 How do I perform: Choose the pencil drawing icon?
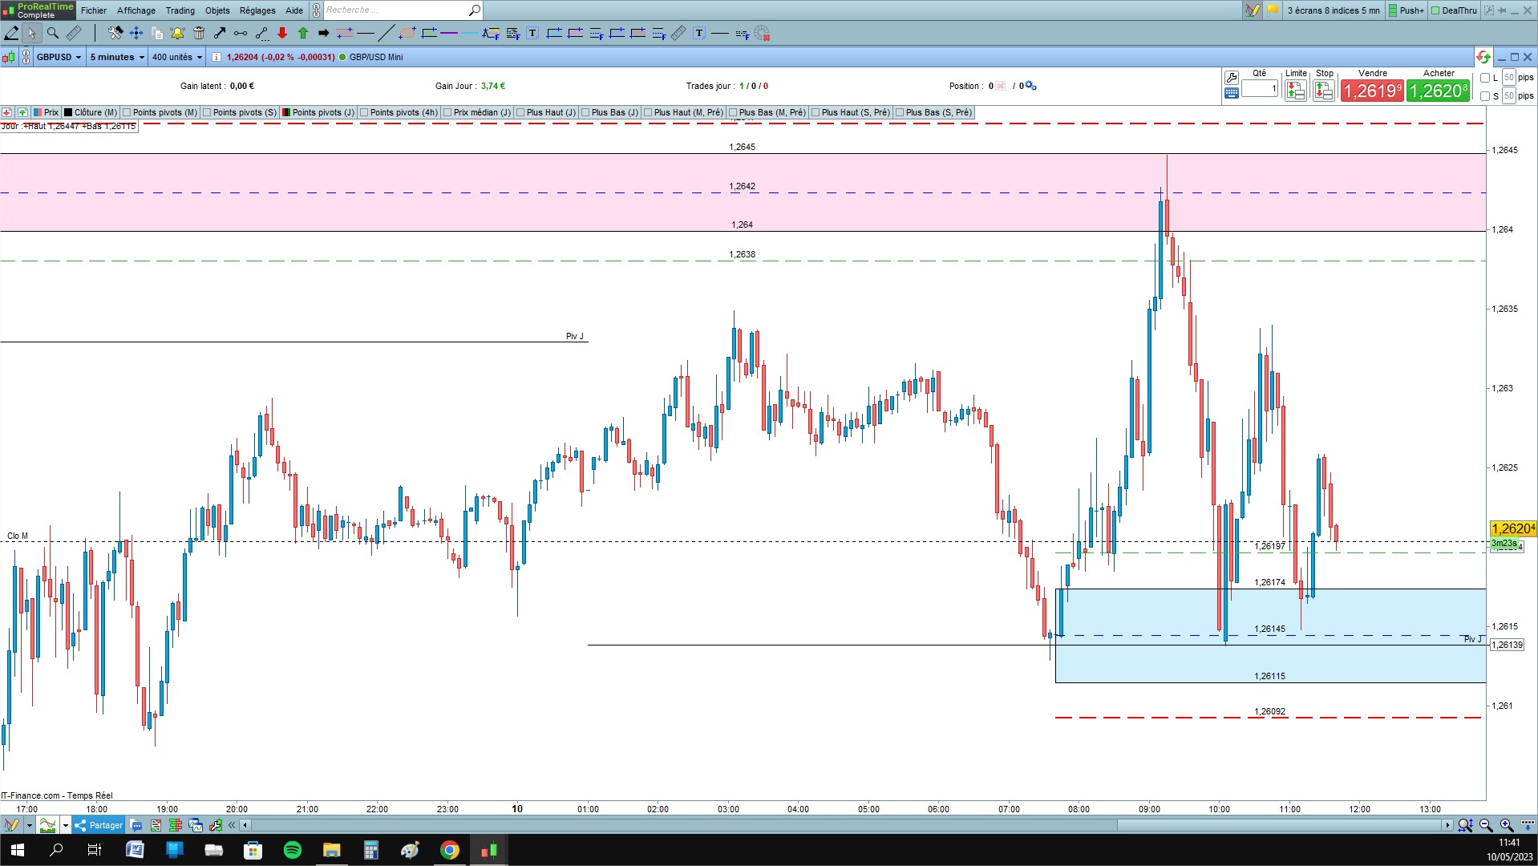pyautogui.click(x=11, y=33)
